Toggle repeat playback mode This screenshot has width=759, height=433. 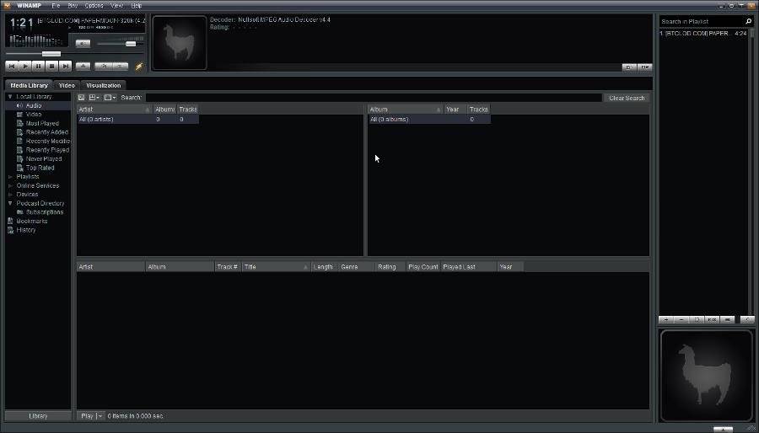coord(120,67)
